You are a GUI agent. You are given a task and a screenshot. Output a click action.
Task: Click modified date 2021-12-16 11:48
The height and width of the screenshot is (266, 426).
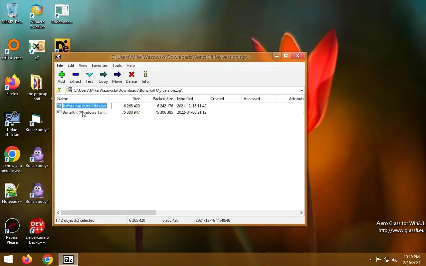(192, 106)
